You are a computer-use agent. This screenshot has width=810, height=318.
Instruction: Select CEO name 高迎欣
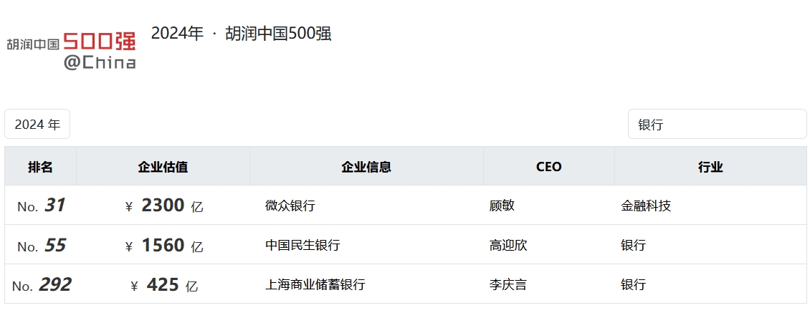508,245
